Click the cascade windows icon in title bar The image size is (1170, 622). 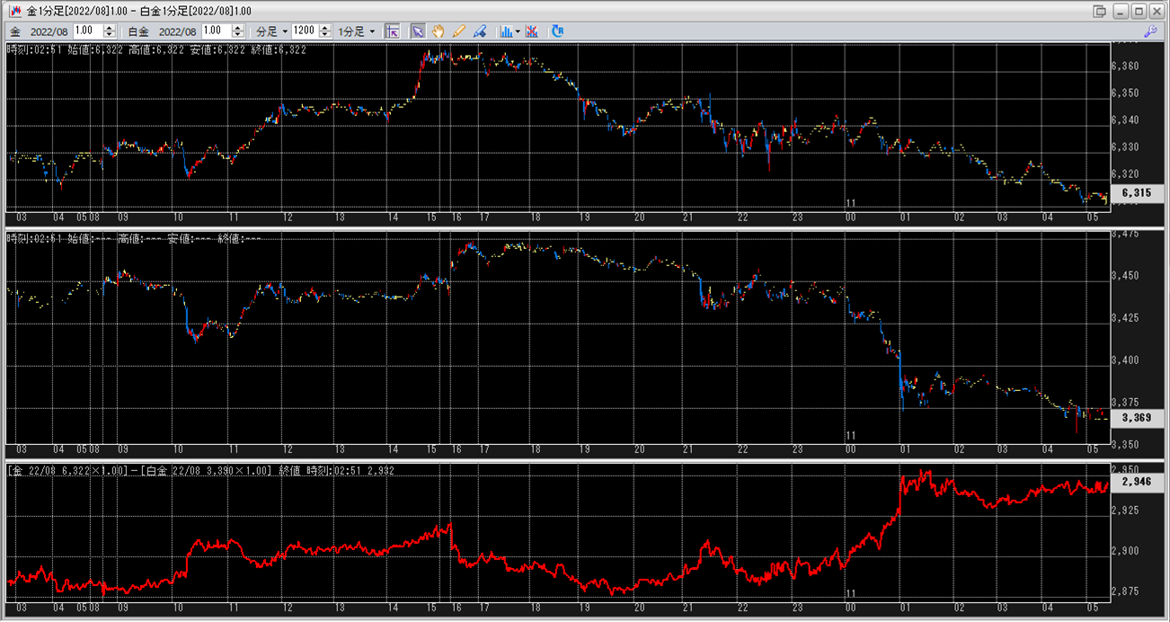click(1099, 11)
